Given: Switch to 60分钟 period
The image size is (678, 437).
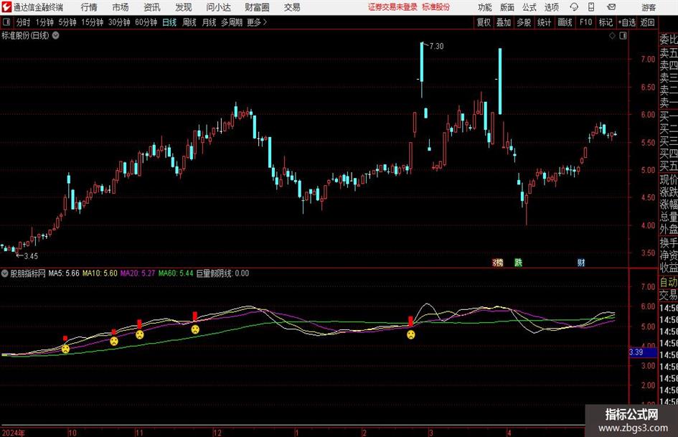Looking at the screenshot, I should 146,22.
